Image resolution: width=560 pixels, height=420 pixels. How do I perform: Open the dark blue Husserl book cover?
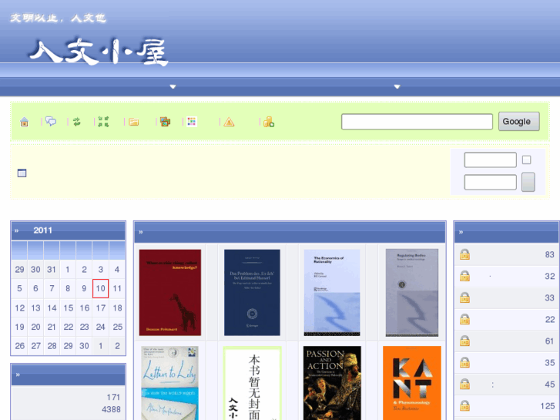252,293
